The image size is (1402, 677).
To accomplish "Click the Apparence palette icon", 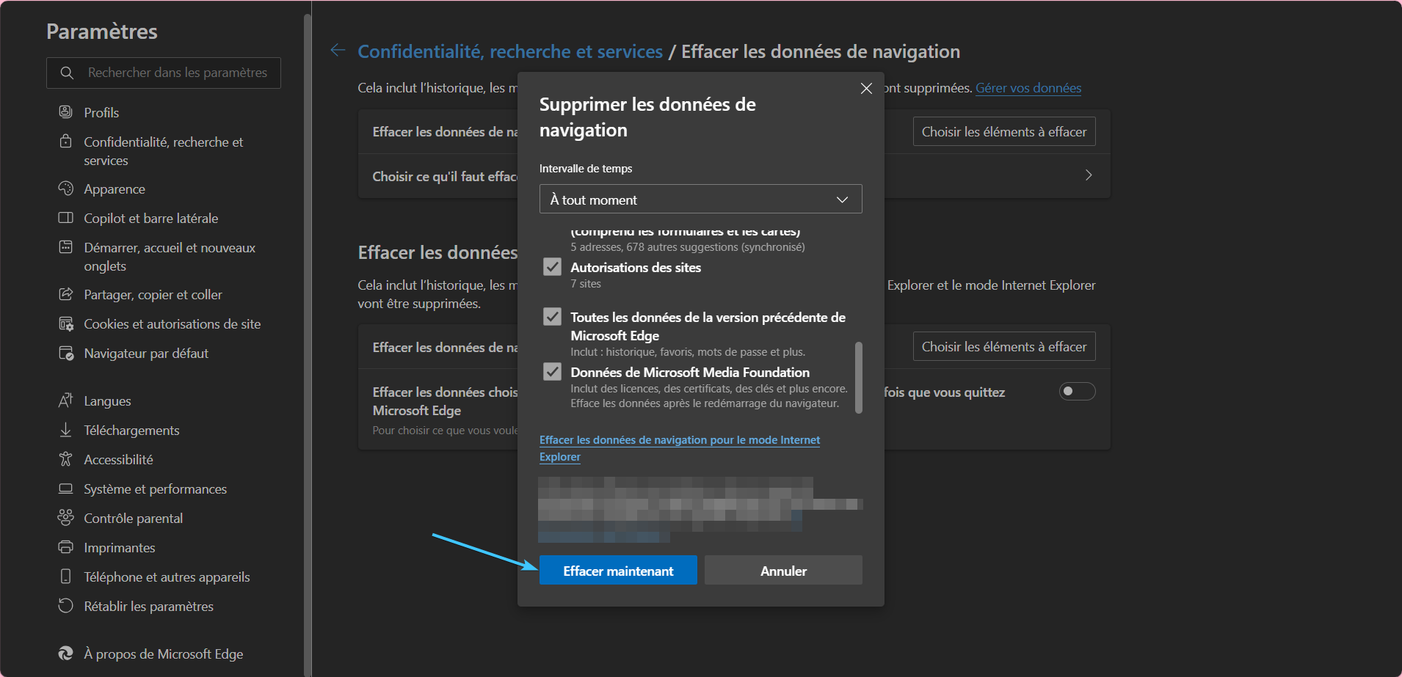I will pos(65,189).
